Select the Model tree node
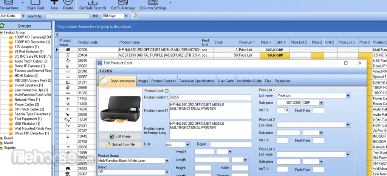The width and height of the screenshot is (387, 176). tap(8, 143)
